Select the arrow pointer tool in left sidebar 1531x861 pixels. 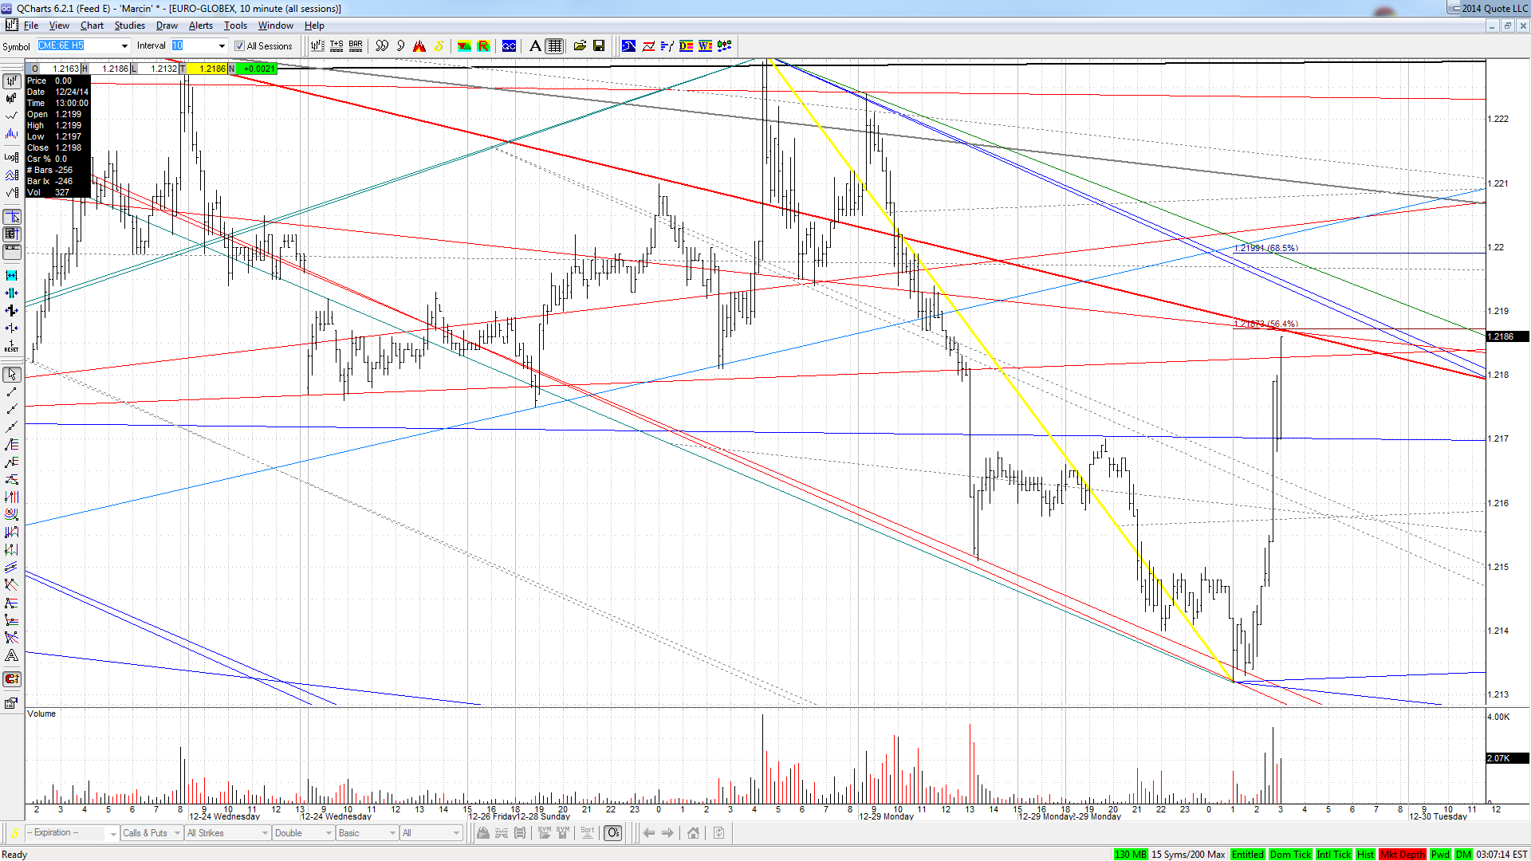(x=12, y=375)
